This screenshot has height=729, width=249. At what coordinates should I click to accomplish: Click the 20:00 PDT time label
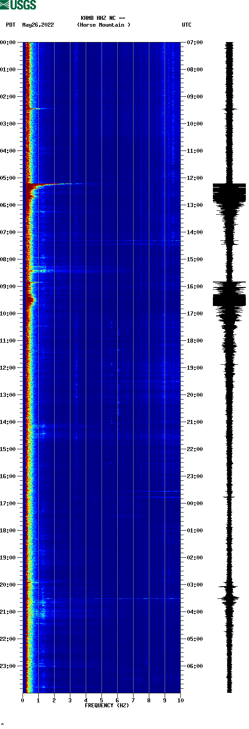coord(8,585)
